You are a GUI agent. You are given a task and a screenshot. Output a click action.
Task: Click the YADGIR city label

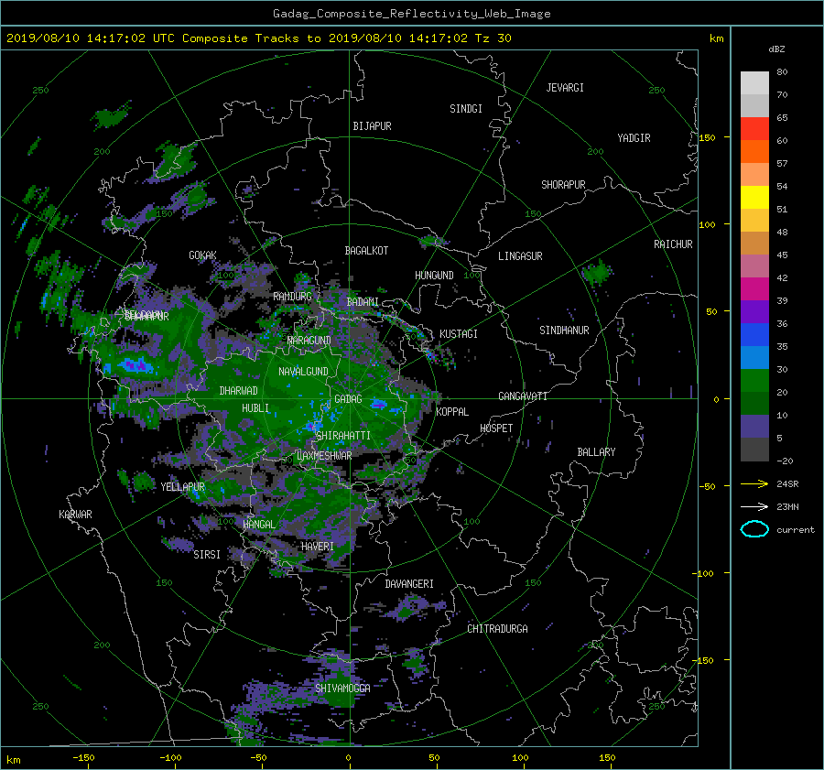click(x=634, y=138)
